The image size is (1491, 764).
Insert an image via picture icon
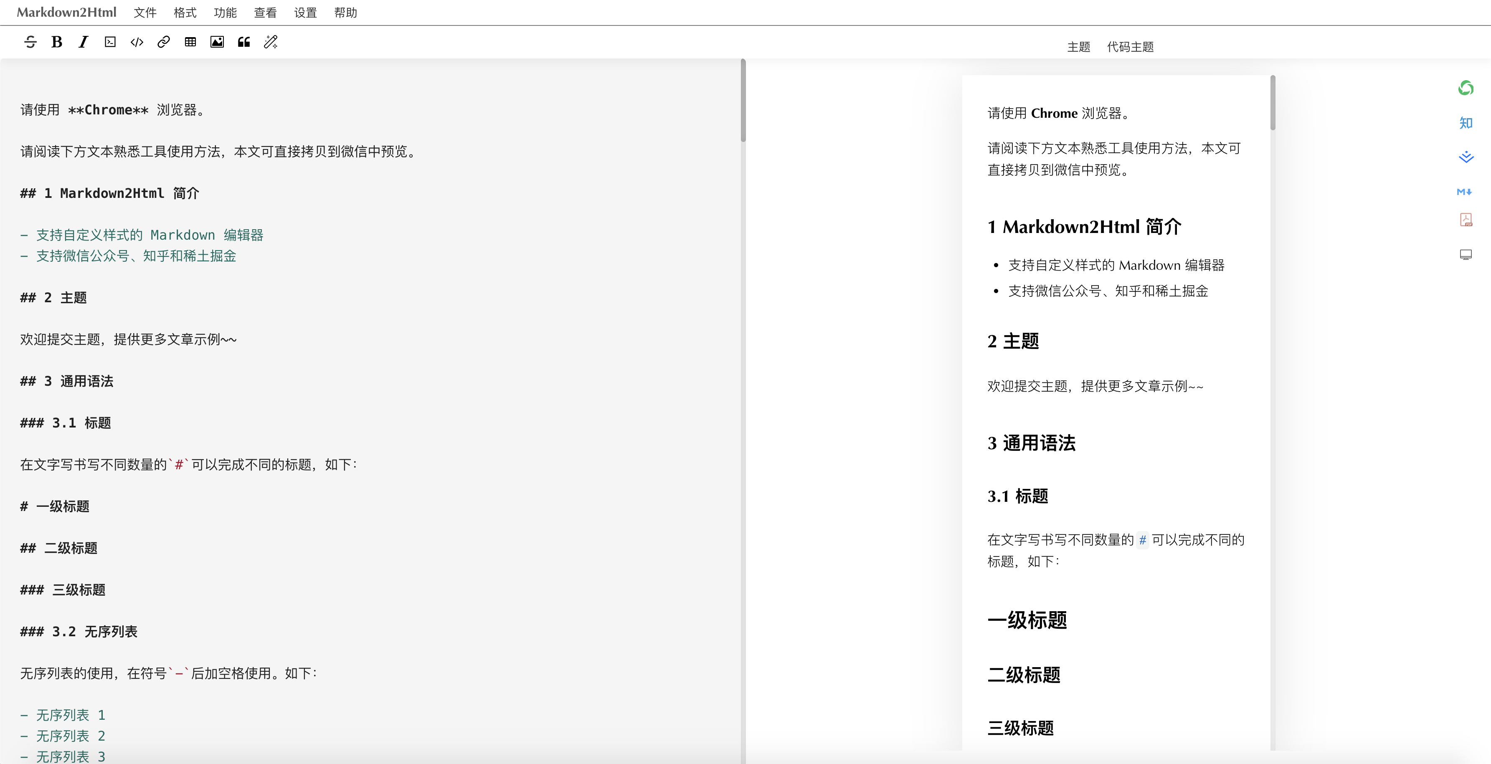[x=217, y=42]
